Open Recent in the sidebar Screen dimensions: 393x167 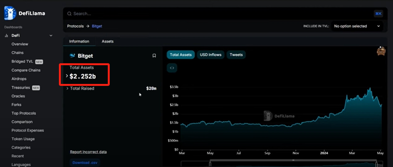pos(18,156)
